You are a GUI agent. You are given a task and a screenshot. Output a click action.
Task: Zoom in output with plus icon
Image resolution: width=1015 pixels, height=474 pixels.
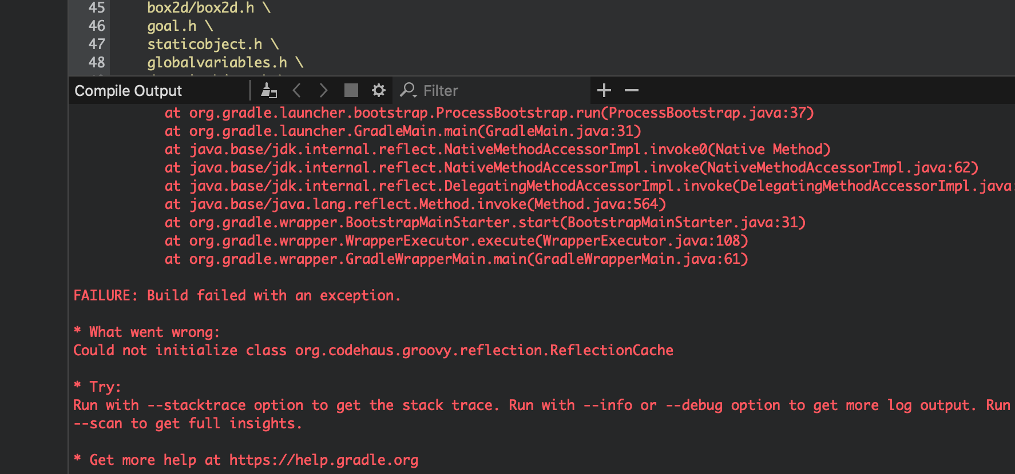(x=604, y=90)
